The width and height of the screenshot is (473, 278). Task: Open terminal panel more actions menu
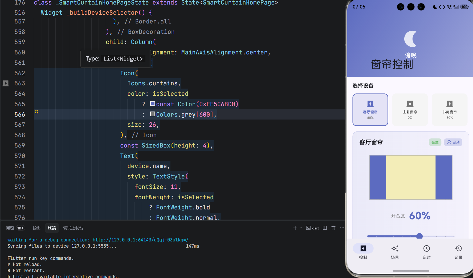coord(342,228)
